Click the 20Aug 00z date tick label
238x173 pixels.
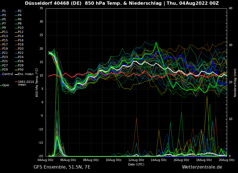click(x=226, y=160)
